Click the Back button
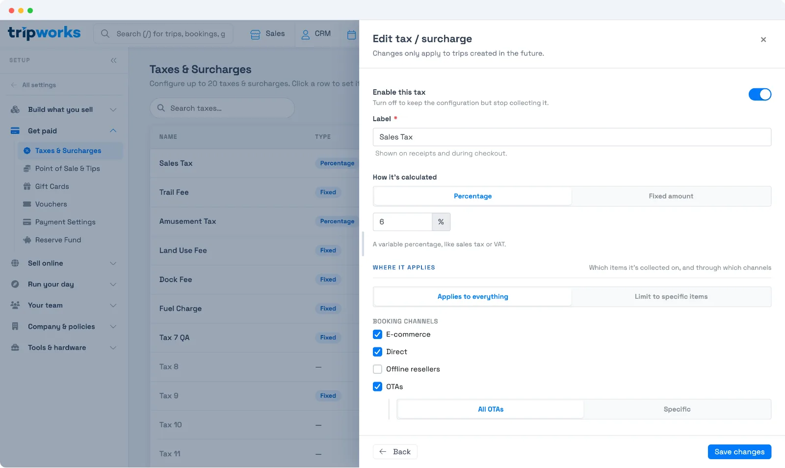785x468 pixels. click(x=395, y=452)
